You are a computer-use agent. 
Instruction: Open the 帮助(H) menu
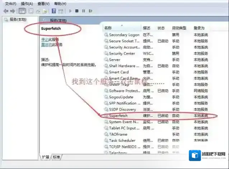point(60,4)
